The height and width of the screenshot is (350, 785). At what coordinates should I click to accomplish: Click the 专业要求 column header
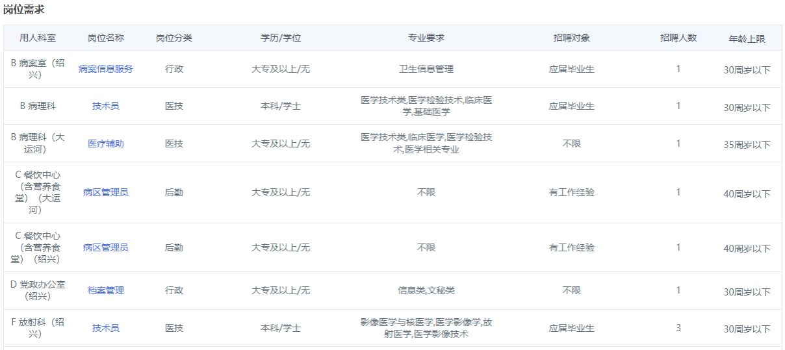tap(426, 38)
